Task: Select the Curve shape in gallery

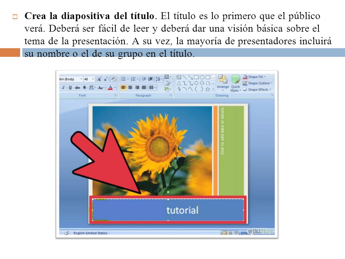Action: pos(190,89)
